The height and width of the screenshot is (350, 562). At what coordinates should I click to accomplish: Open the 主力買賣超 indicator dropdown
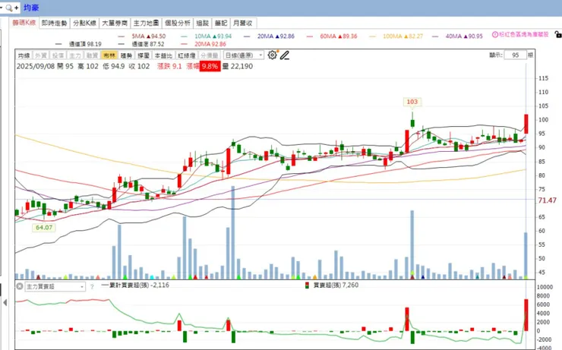(55, 286)
